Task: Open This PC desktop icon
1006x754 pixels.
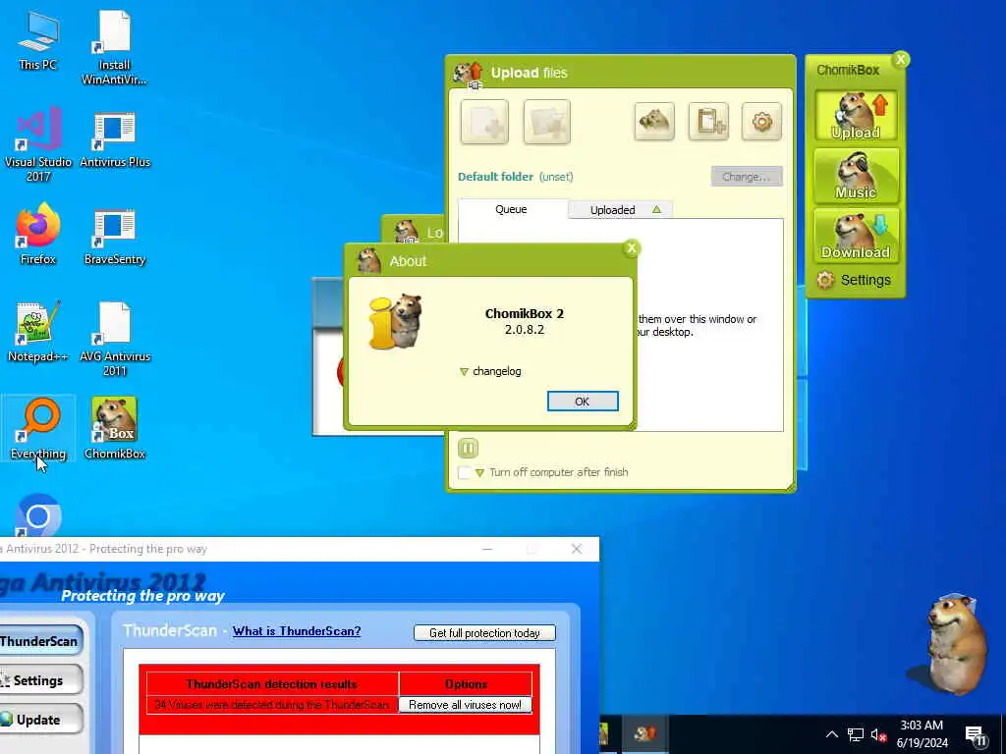Action: coord(38,40)
